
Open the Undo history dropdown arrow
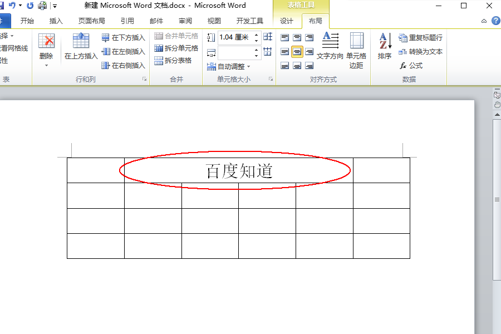(21, 6)
